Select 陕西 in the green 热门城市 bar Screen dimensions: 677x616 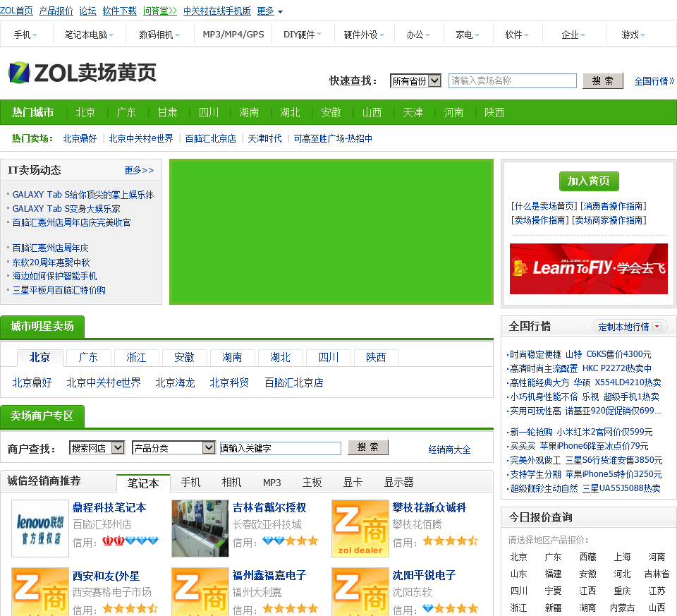494,113
